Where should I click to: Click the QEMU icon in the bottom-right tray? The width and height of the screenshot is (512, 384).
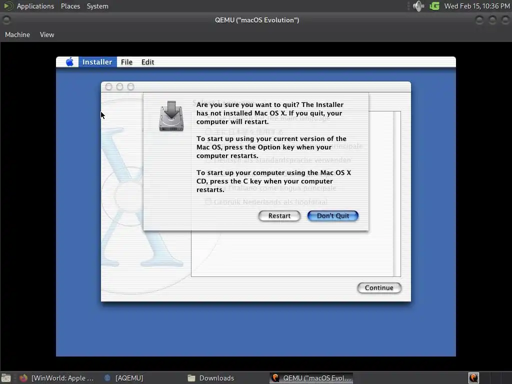pyautogui.click(x=473, y=378)
